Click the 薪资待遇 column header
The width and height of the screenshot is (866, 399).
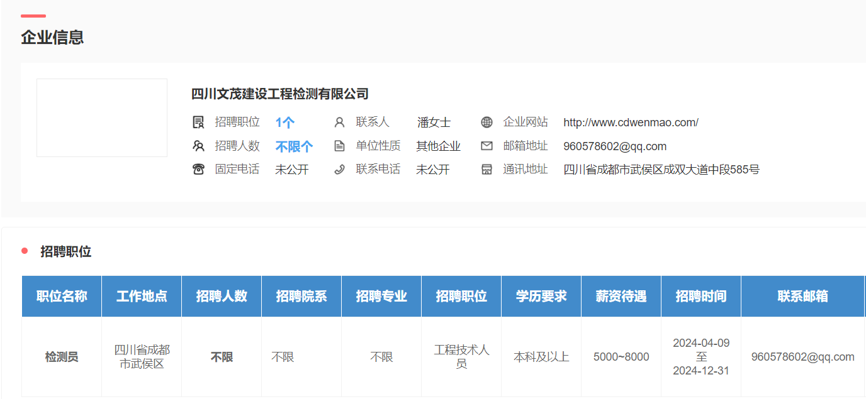tap(621, 296)
